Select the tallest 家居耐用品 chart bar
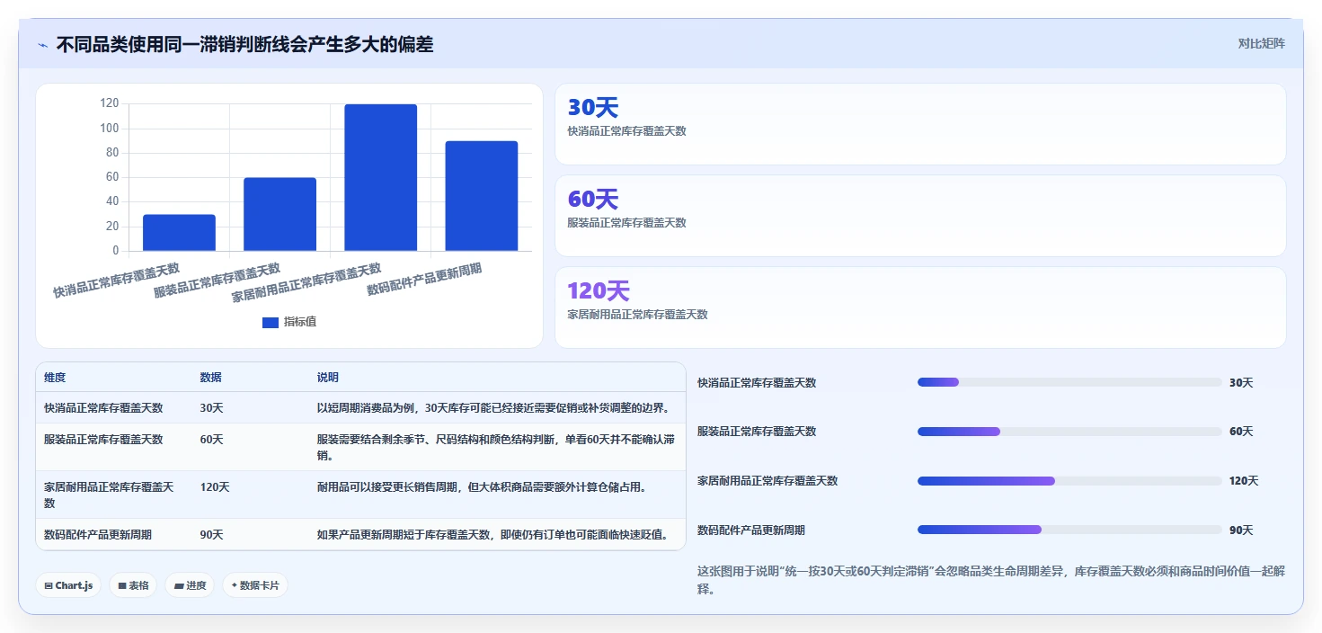The image size is (1322, 633). click(x=380, y=177)
